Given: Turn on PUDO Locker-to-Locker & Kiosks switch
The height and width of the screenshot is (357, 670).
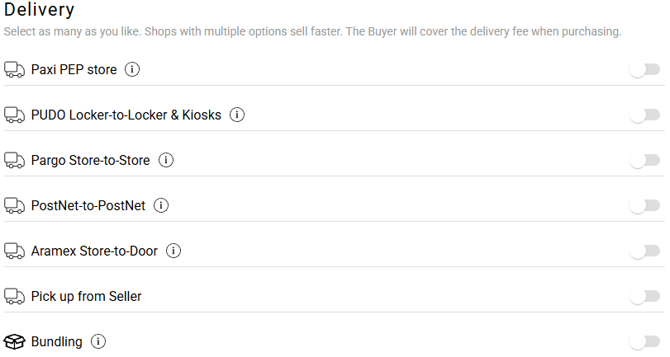Looking at the screenshot, I should (645, 115).
